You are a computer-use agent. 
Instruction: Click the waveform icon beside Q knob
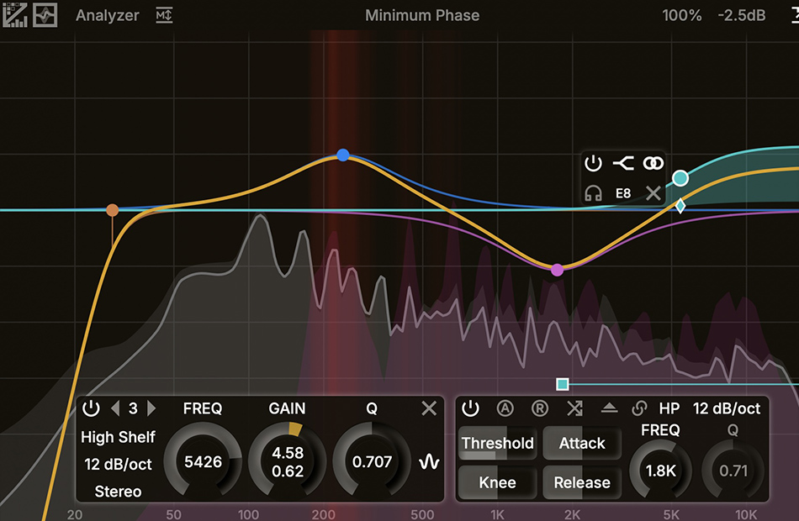click(x=429, y=462)
